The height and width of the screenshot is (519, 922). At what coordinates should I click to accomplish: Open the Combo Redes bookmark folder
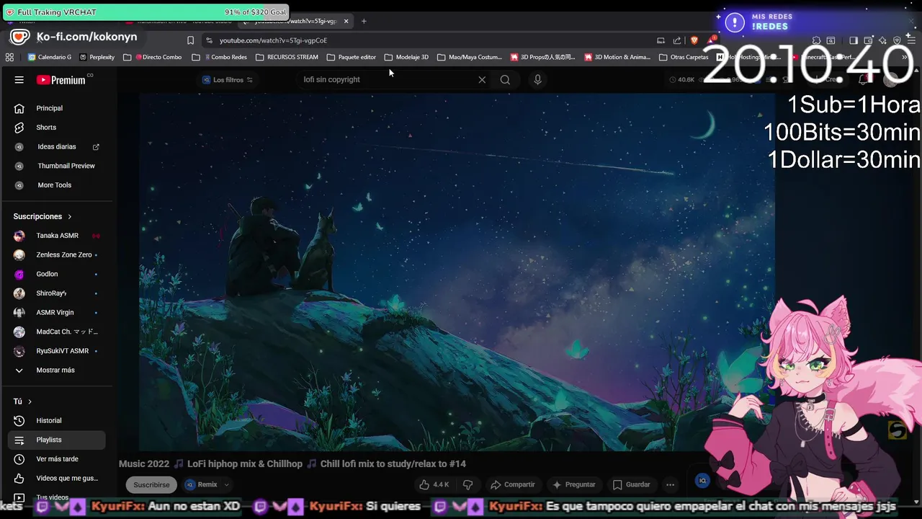point(220,57)
